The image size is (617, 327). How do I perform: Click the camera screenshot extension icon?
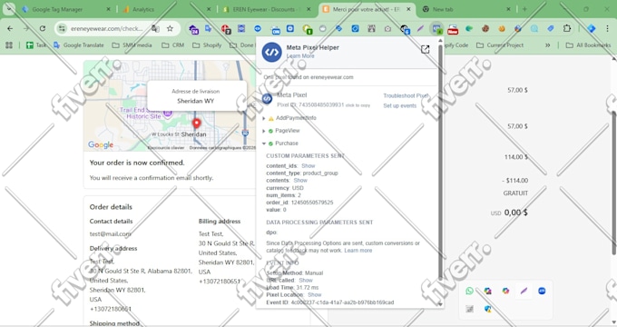coord(388,29)
